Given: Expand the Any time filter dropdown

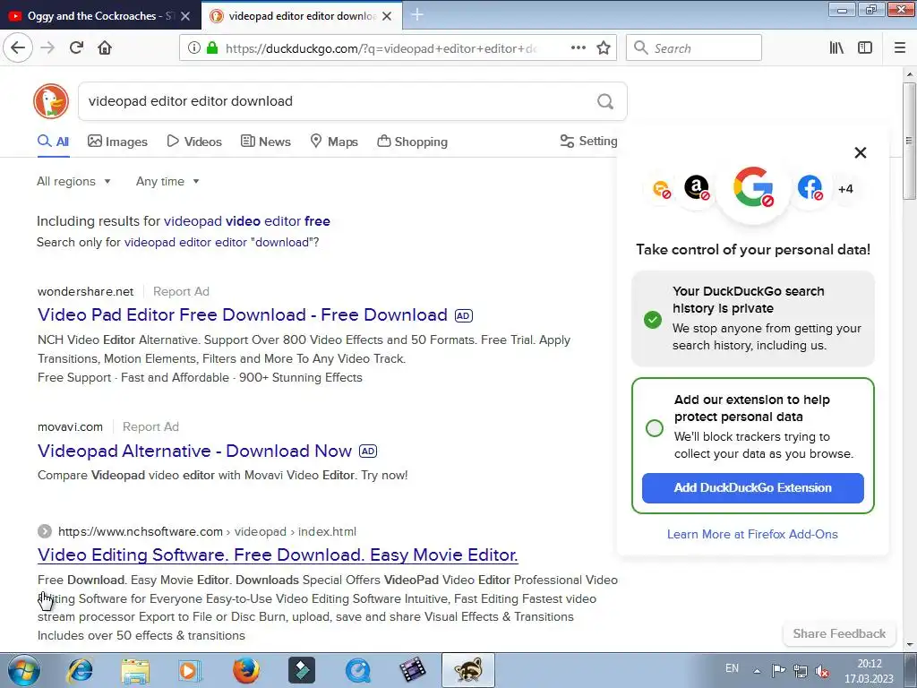Looking at the screenshot, I should coord(167,181).
